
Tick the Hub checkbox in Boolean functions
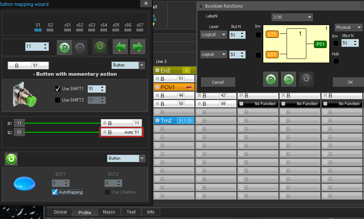(x=336, y=61)
